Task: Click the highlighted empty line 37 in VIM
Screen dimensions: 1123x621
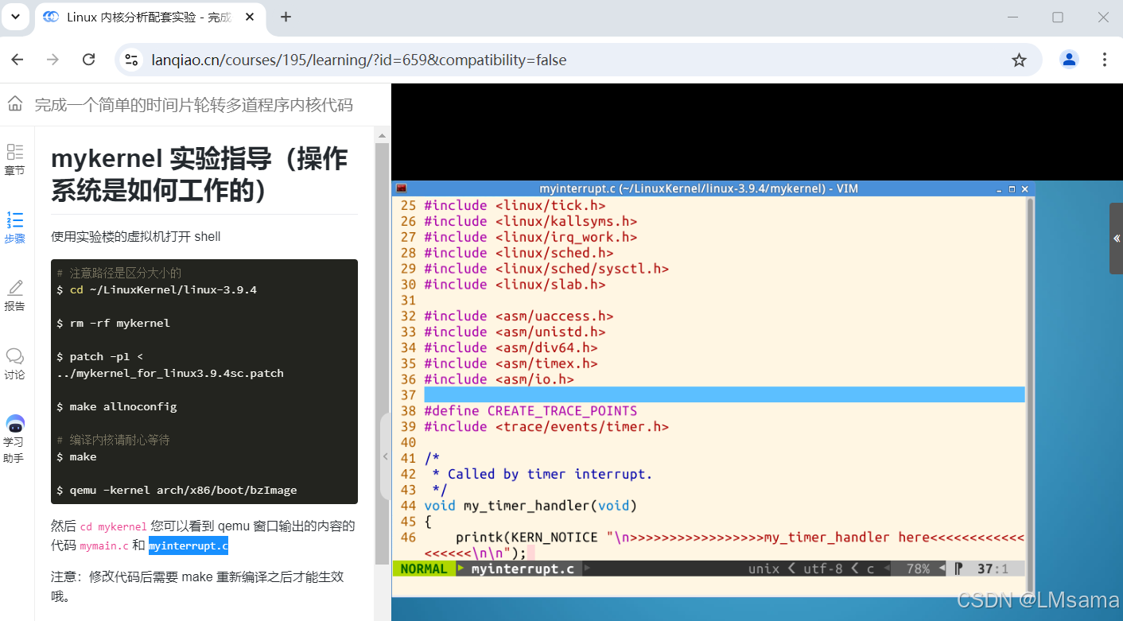Action: (x=724, y=395)
